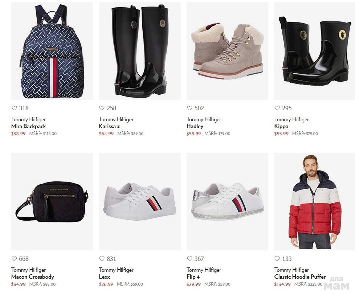Open the black Macon Crossbody bag photo
The image size is (355, 295).
(x=52, y=201)
